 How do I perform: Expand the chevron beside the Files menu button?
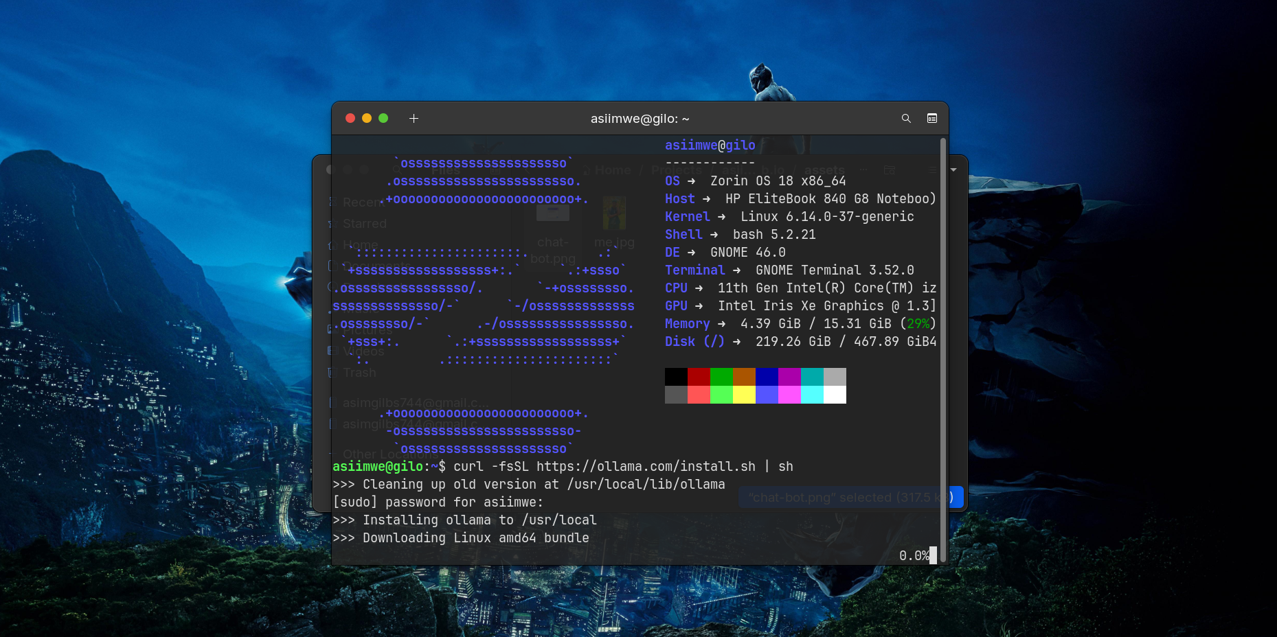pyautogui.click(x=954, y=170)
